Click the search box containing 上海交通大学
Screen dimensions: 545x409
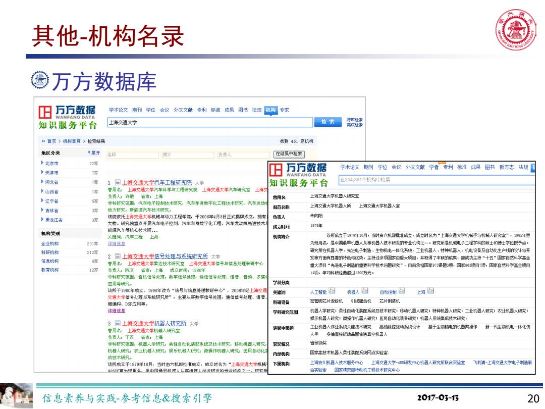(210, 122)
